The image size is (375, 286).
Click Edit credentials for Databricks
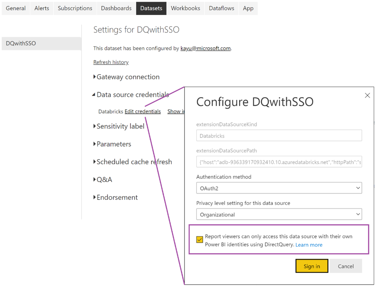[142, 111]
